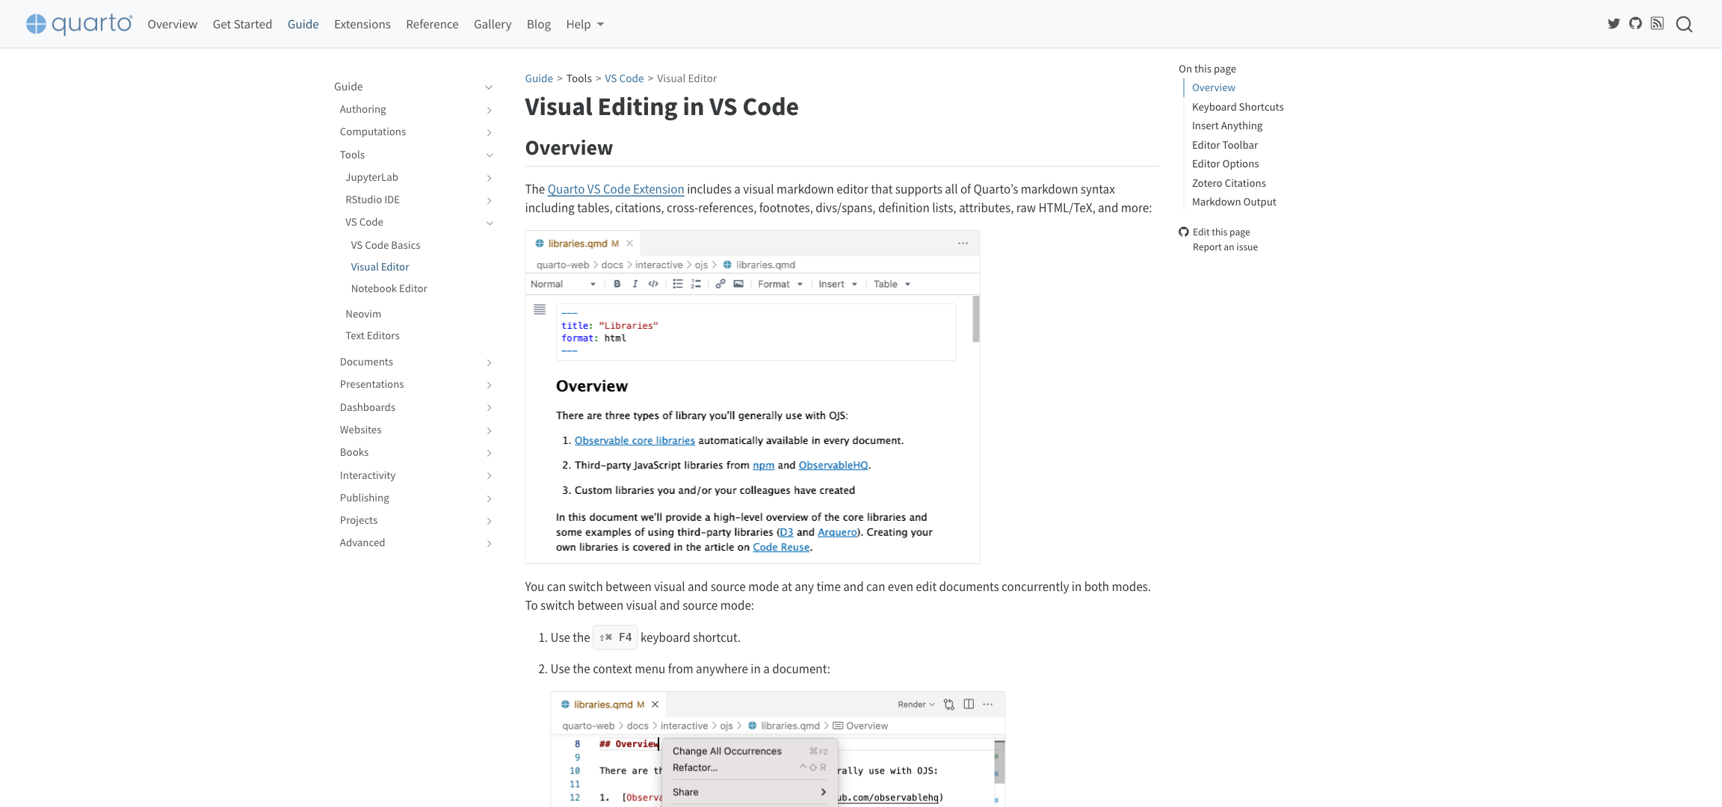Click the Quarto logo in the navbar
The image size is (1722, 807).
point(79,24)
